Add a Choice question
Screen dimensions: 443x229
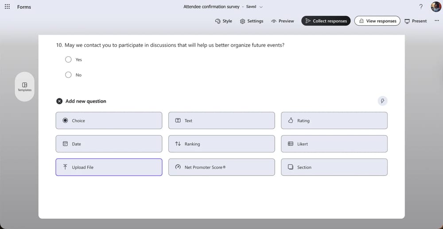pos(109,120)
